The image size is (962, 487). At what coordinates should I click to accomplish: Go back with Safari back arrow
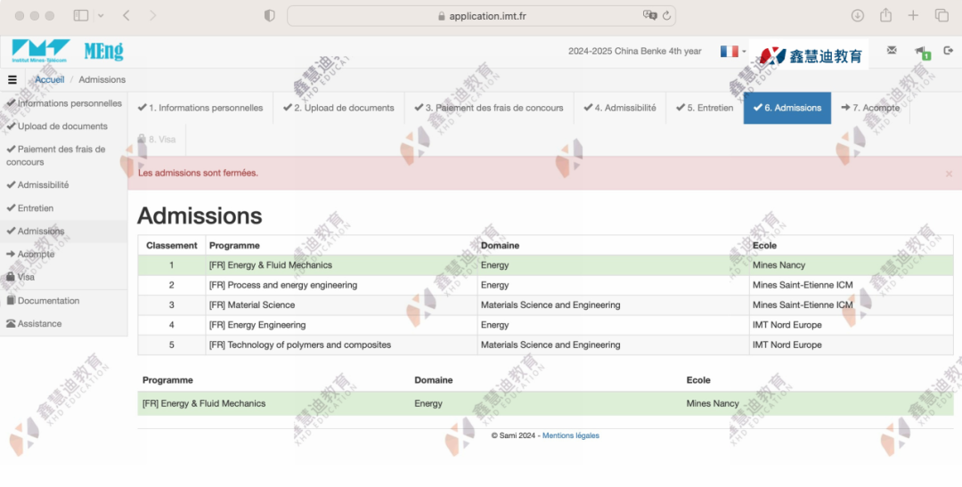point(126,15)
